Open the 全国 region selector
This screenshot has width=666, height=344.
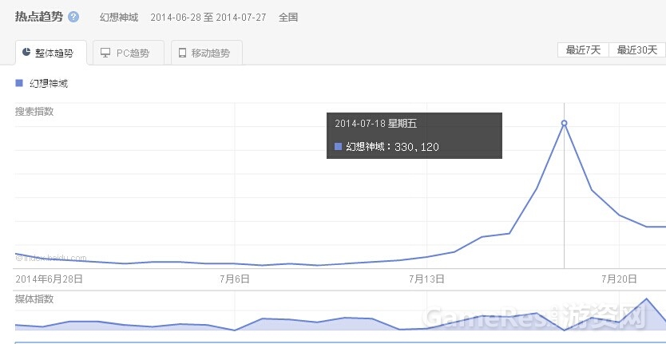coord(288,18)
